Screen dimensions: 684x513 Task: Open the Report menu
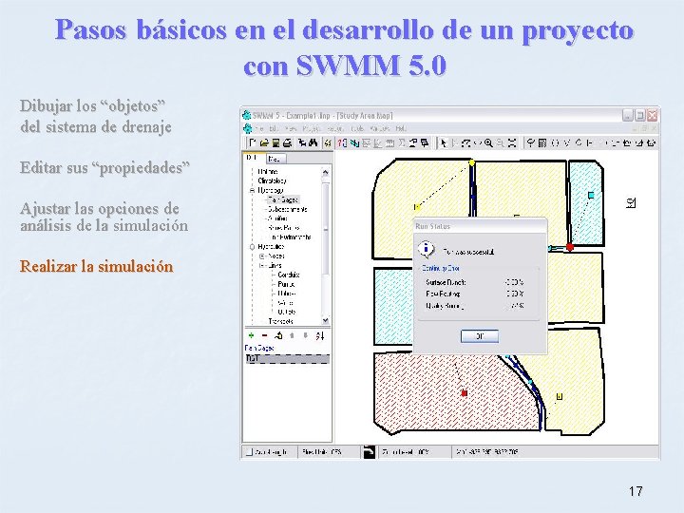coord(335,128)
